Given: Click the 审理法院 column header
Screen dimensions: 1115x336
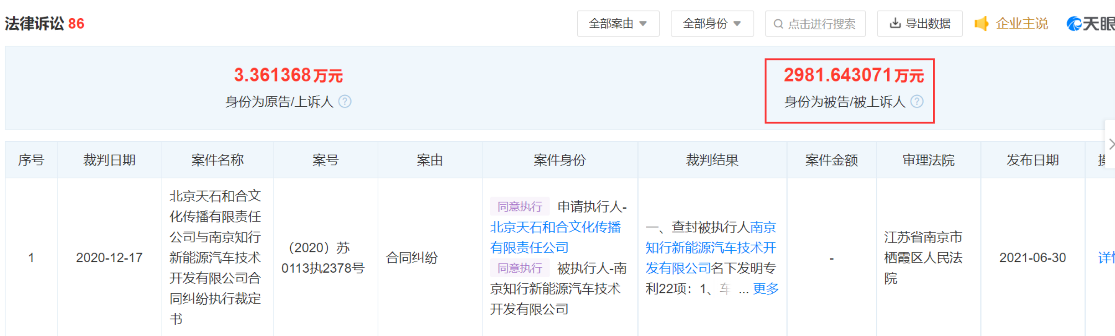Looking at the screenshot, I should 928,160.
